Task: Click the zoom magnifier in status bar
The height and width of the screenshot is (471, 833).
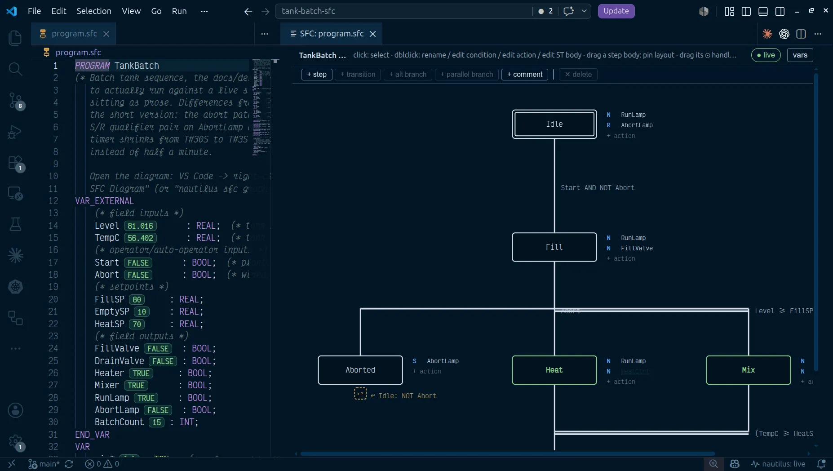Action: 713,464
